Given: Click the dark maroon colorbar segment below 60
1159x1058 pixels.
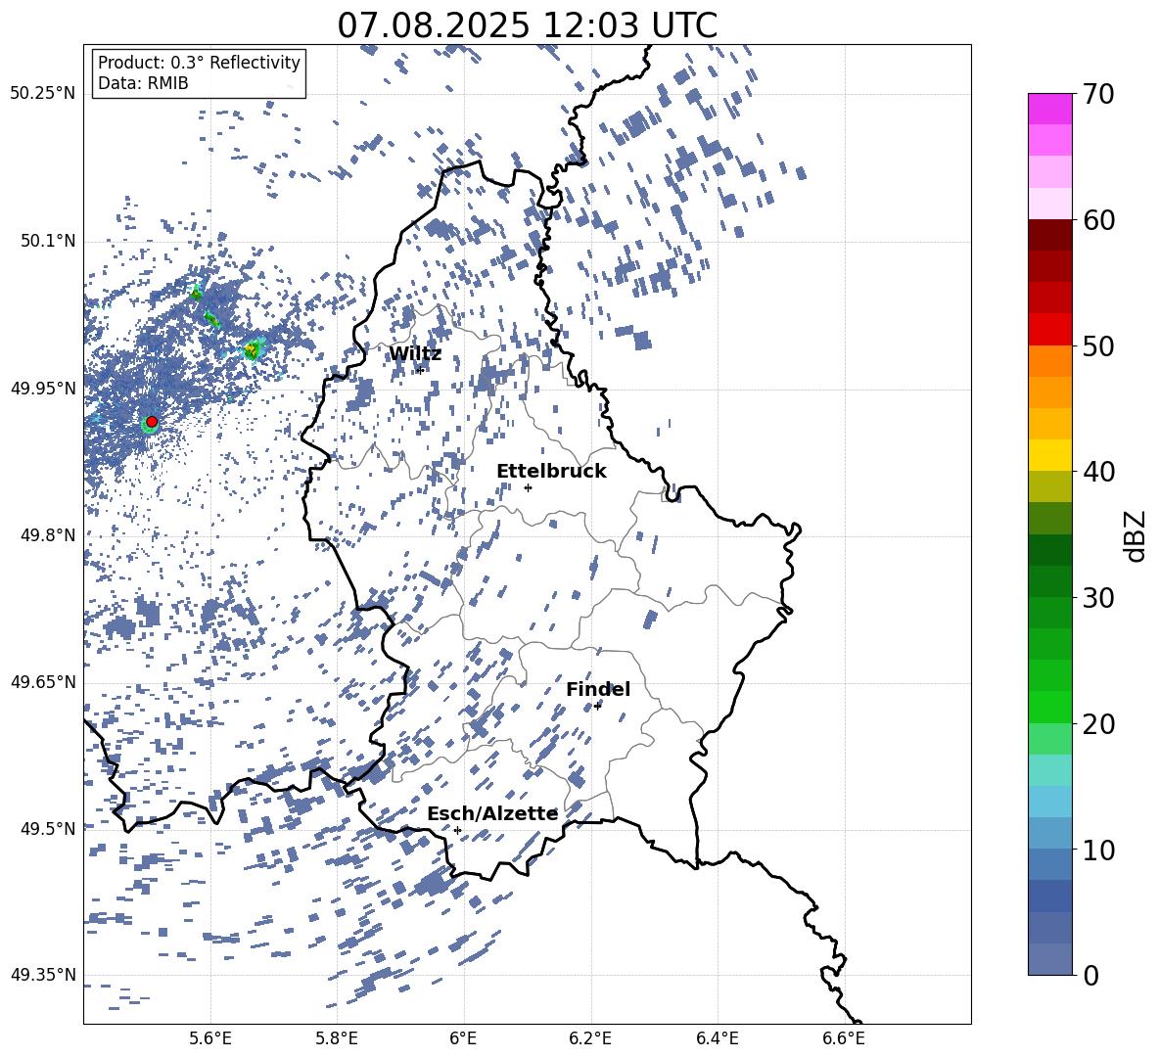Looking at the screenshot, I should [x=1049, y=235].
